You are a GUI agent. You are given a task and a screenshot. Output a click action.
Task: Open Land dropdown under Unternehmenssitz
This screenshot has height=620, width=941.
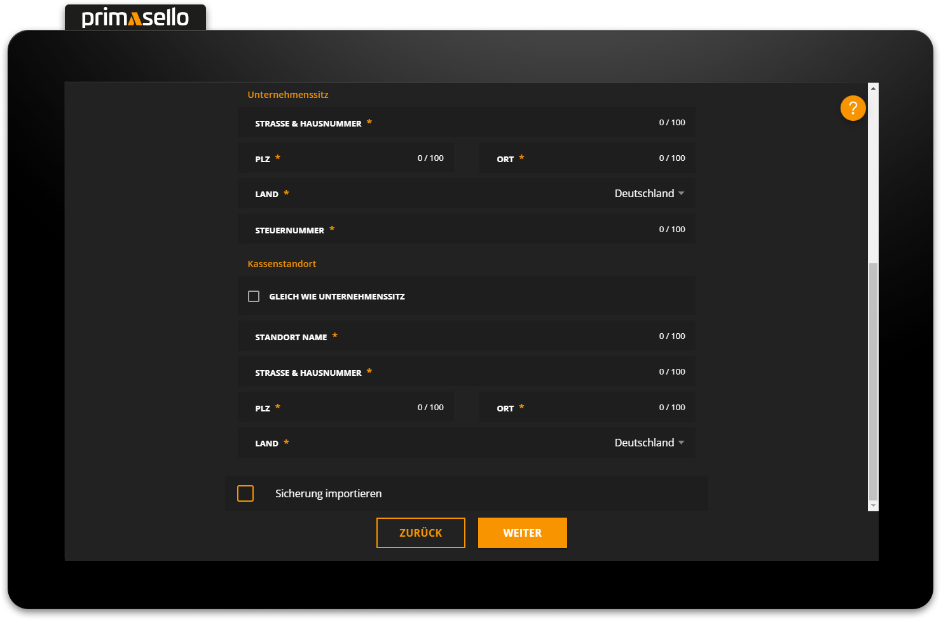tap(649, 193)
